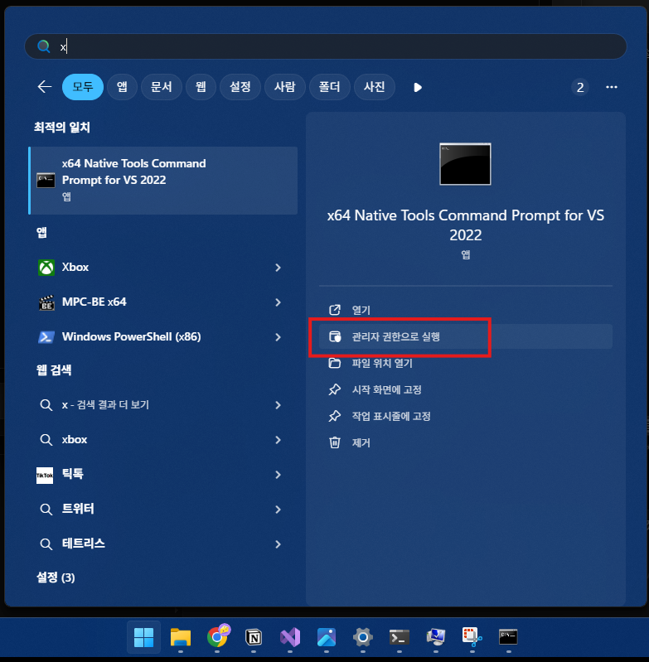Viewport: 649px width, 662px height.
Task: Select the xbox web suggestion
Action: [x=163, y=439]
